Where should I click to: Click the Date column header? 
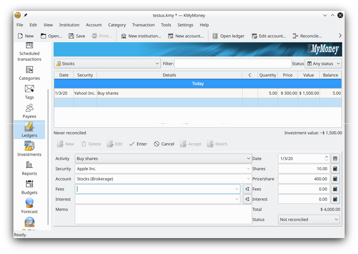click(64, 75)
